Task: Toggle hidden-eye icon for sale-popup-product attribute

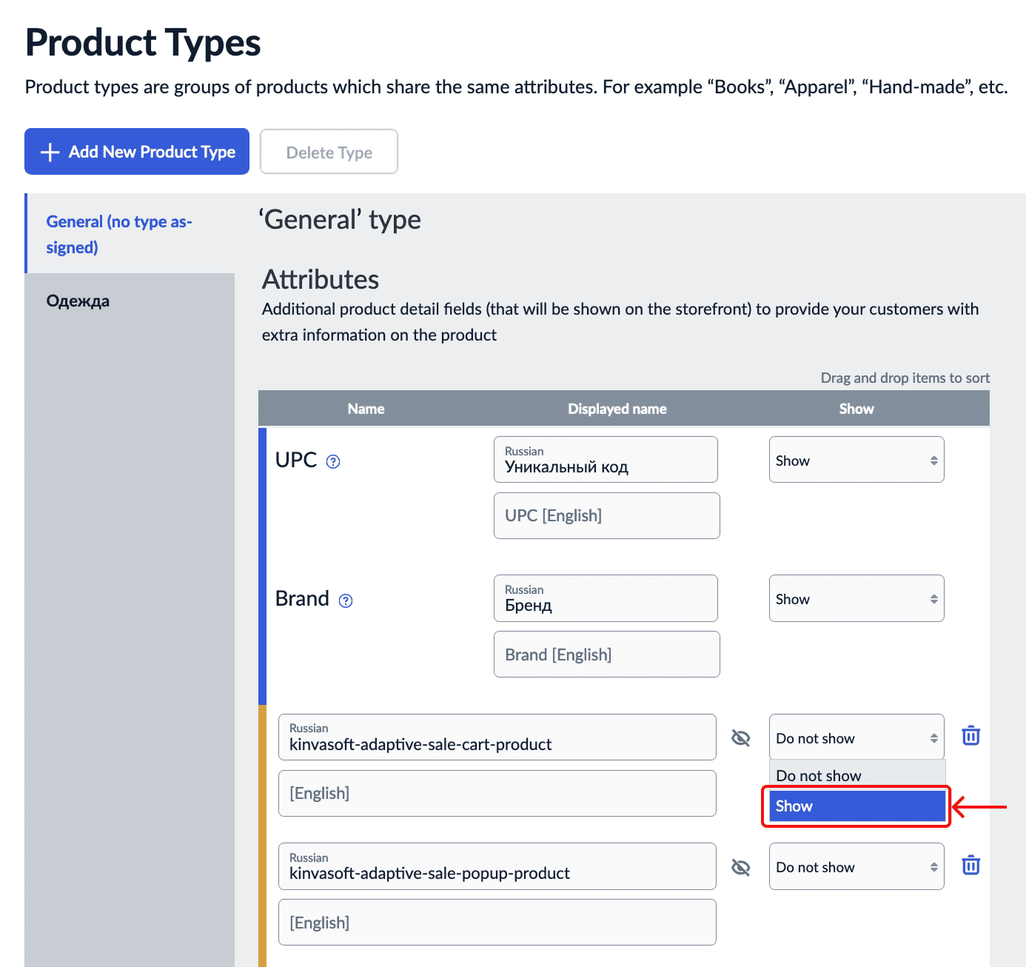Action: coord(740,867)
